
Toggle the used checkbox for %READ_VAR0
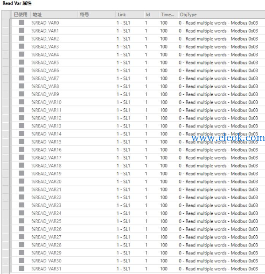[21, 22]
